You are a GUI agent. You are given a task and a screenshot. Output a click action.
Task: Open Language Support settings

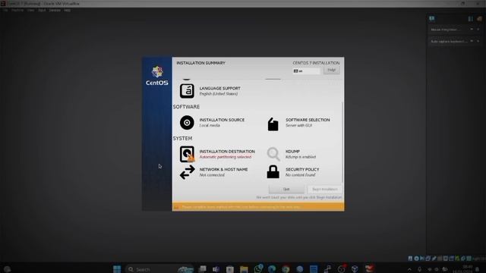tap(210, 91)
